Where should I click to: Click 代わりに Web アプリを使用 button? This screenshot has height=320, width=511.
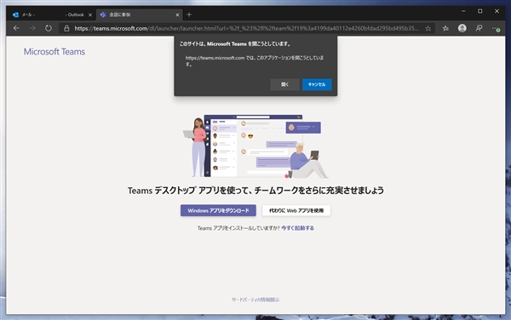click(x=296, y=210)
